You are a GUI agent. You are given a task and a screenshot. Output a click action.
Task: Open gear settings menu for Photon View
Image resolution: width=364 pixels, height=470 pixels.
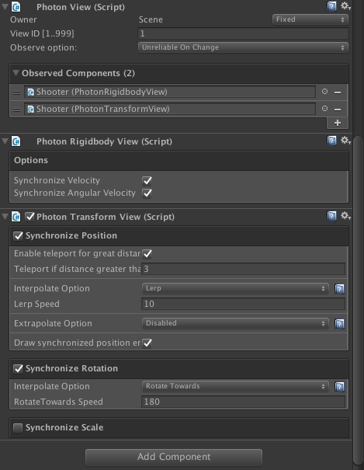(x=345, y=5)
